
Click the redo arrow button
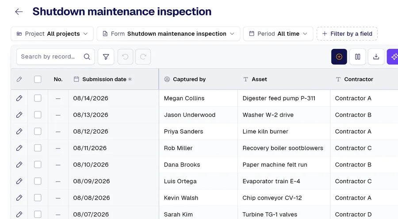[143, 57]
